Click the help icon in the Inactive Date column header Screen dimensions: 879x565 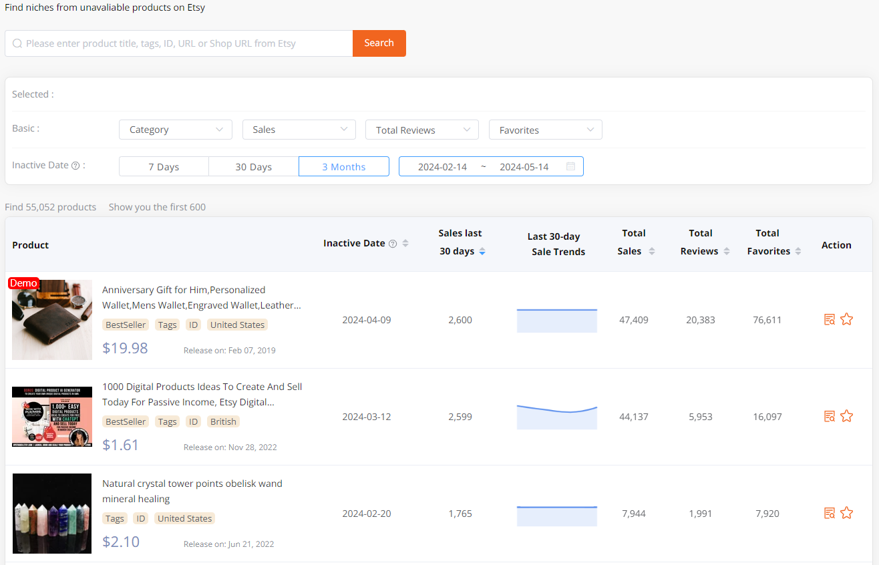pyautogui.click(x=393, y=243)
